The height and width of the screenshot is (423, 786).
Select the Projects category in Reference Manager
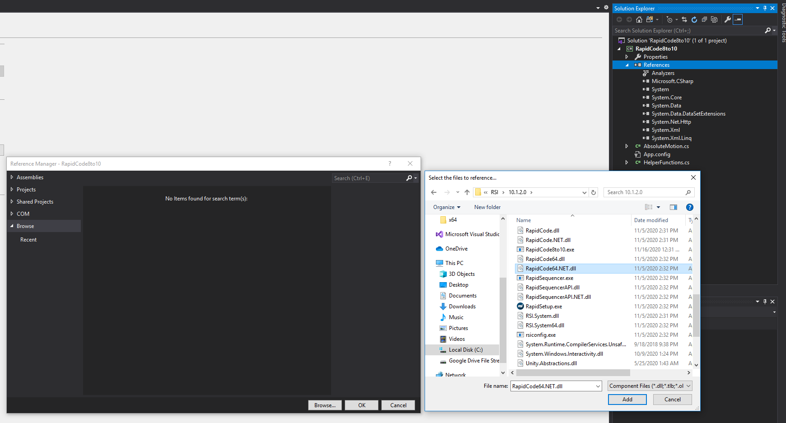tap(26, 190)
